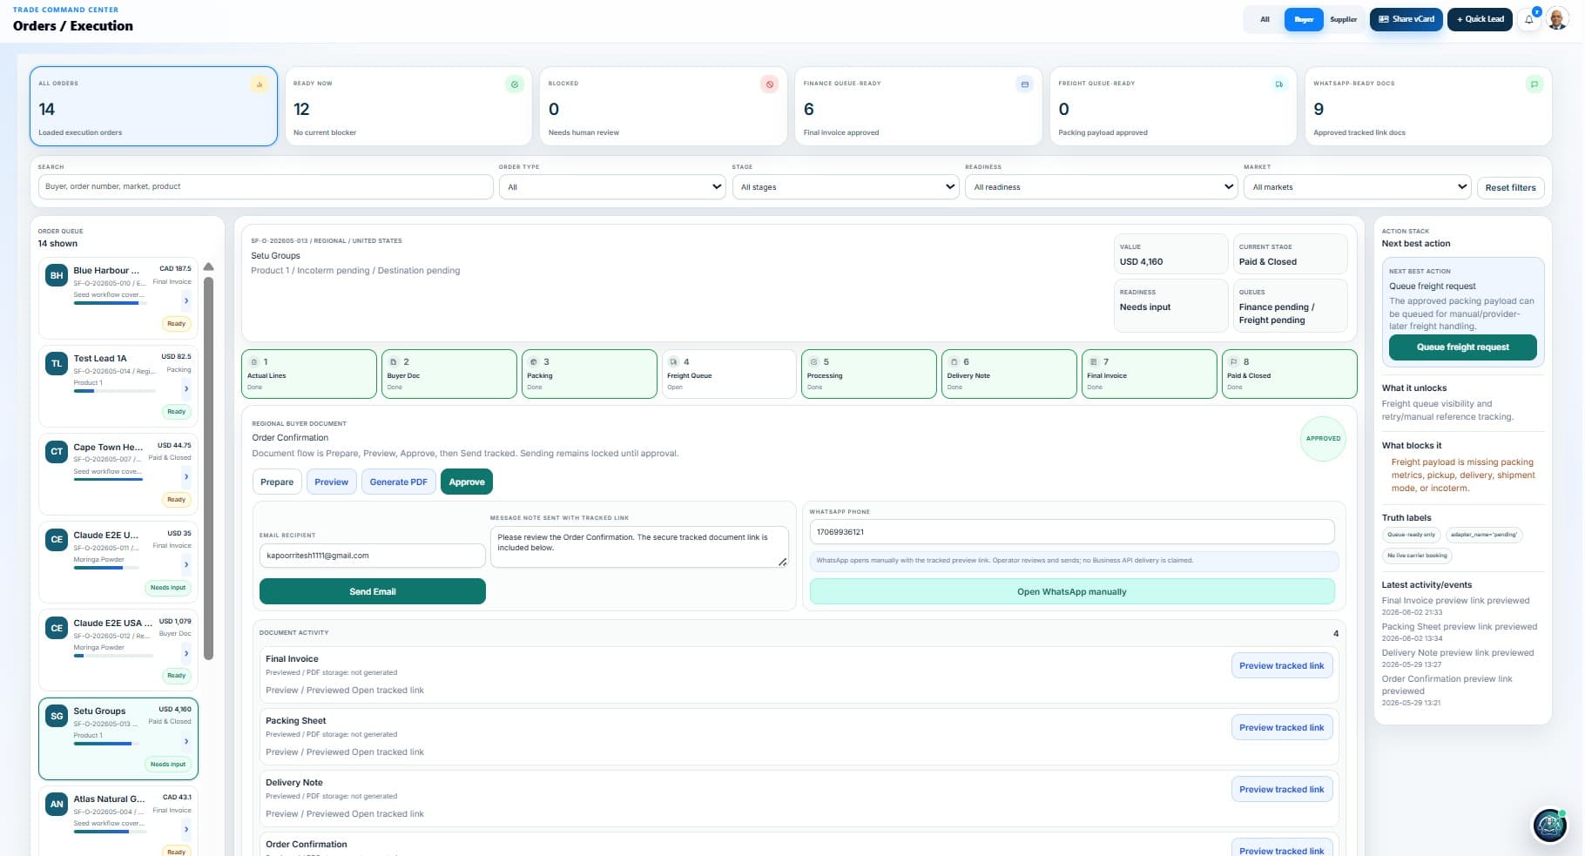The image size is (1585, 856).
Task: Click the Share vCard button
Action: [x=1406, y=19]
